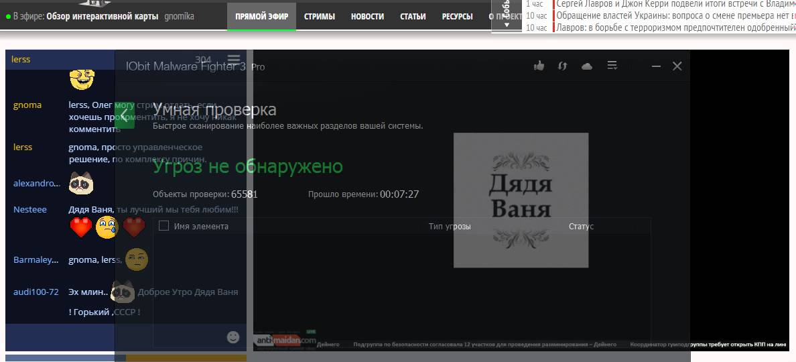
Task: Click the 'Тип угрозы' column header
Action: [x=450, y=227]
